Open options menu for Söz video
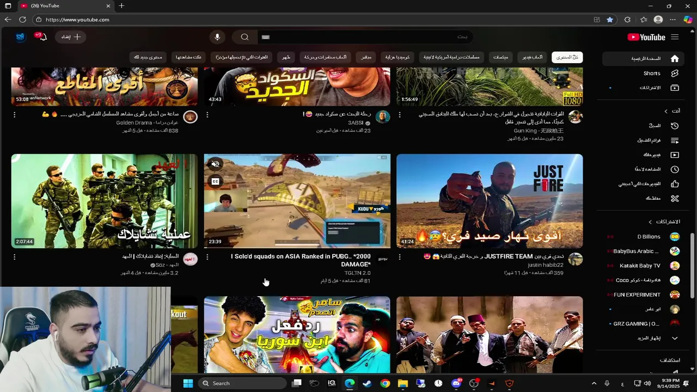Image resolution: width=697 pixels, height=392 pixels. coord(14,257)
